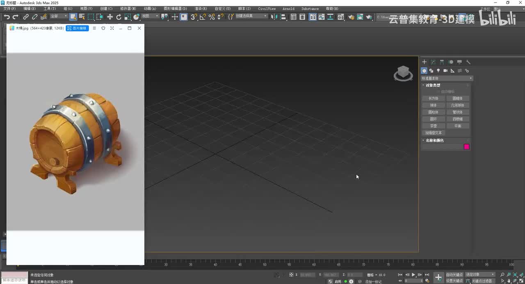
Task: Collapse the 对象类型 rollout
Action: [433, 85]
